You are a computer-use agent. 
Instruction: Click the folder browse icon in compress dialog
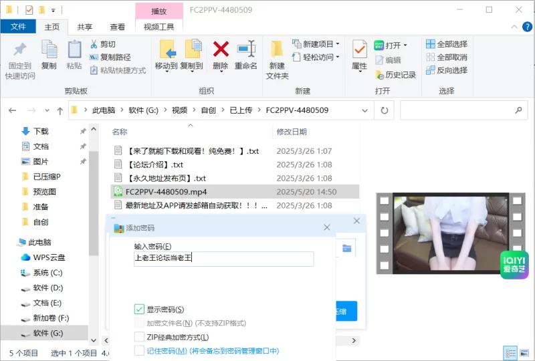[346, 249]
